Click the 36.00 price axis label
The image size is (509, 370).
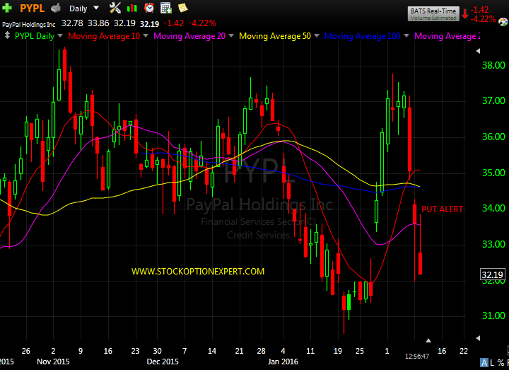pos(493,137)
